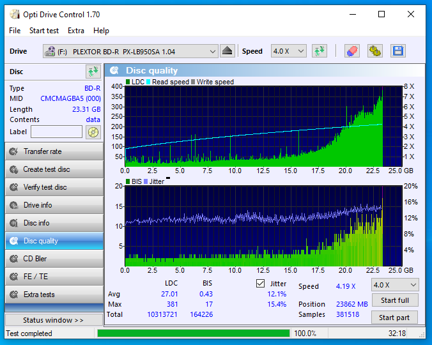Open the Start test menu
The height and width of the screenshot is (345, 432).
[x=44, y=31]
